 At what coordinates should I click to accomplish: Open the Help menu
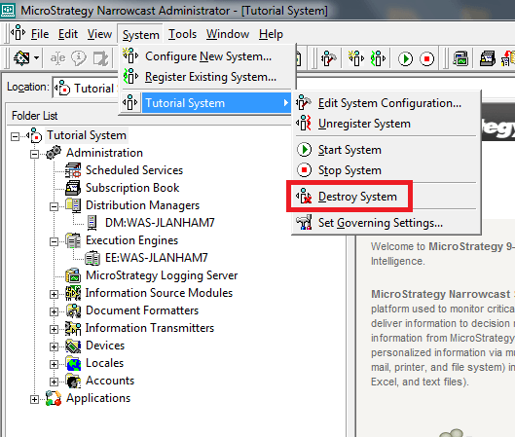click(271, 34)
